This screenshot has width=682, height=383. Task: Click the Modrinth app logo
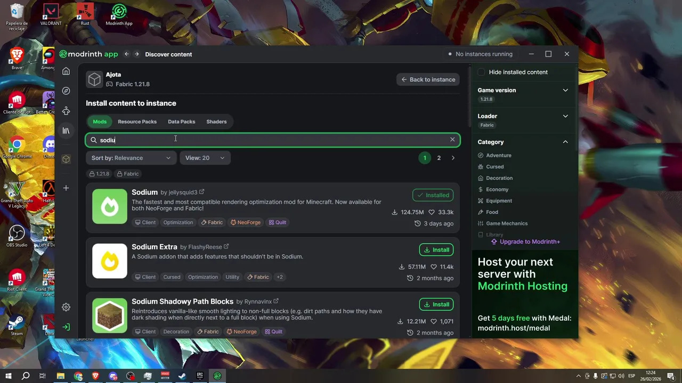tap(88, 54)
